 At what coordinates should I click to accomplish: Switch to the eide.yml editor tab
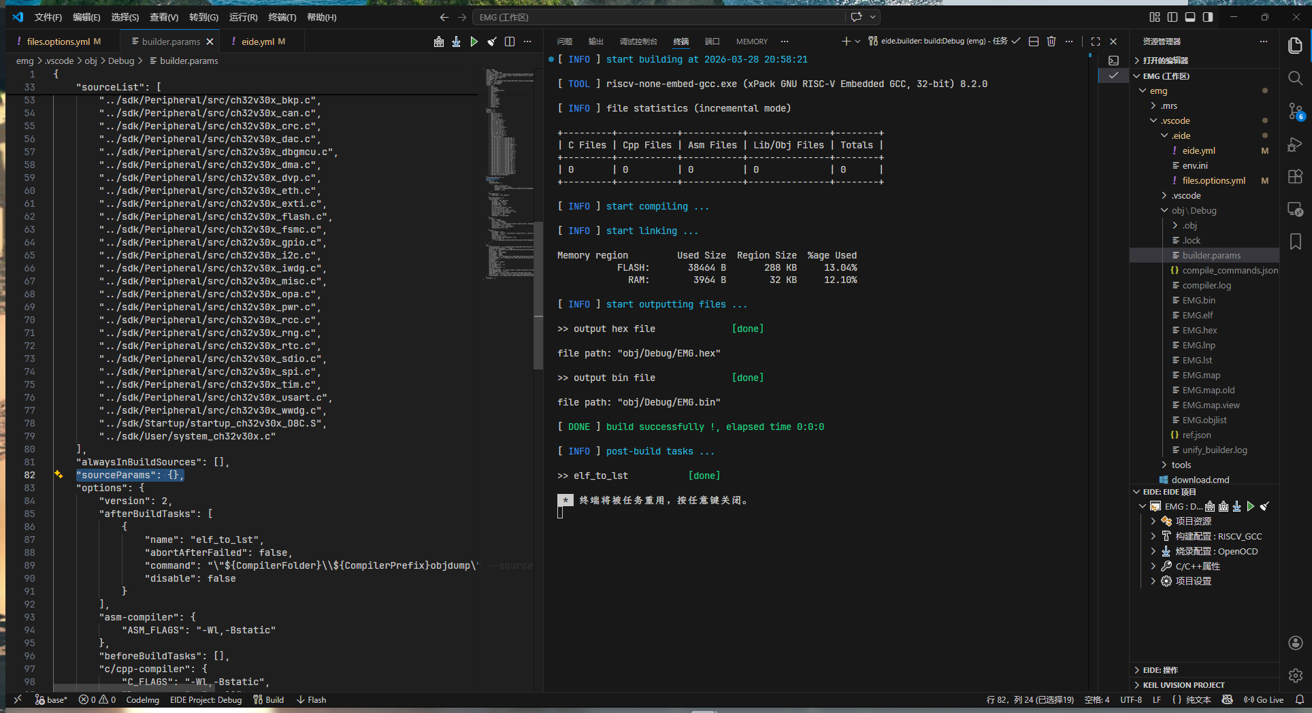[258, 42]
